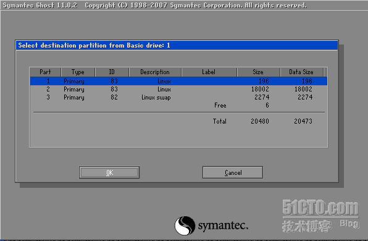The width and height of the screenshot is (368, 241).
Task: Click the 2274 size cell
Action: pos(262,97)
